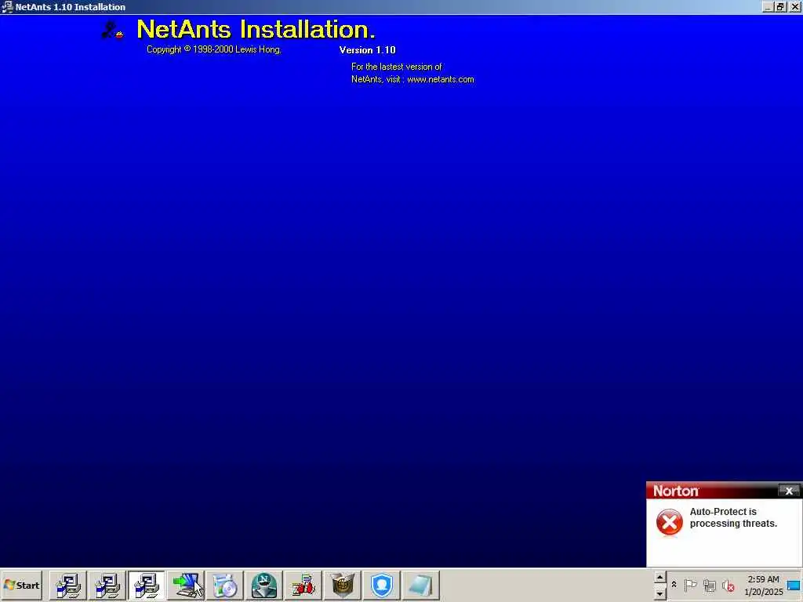Click the middle of three setup taskbar buttons
This screenshot has width=803, height=602.
pos(107,586)
